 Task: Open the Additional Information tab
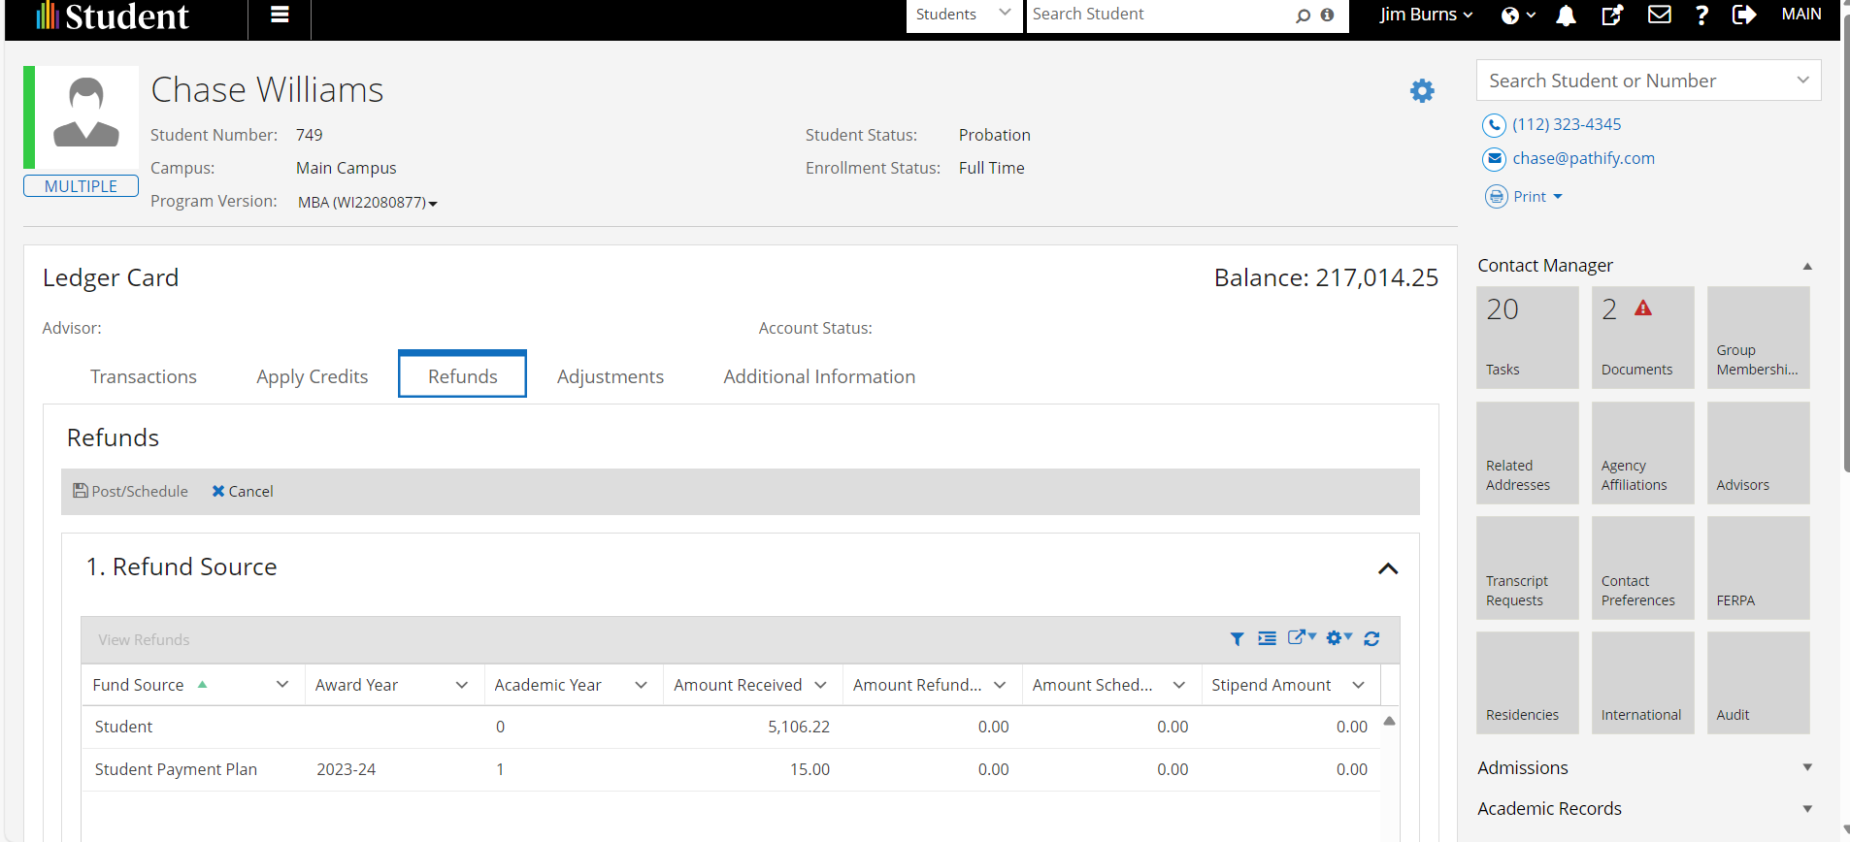click(819, 376)
